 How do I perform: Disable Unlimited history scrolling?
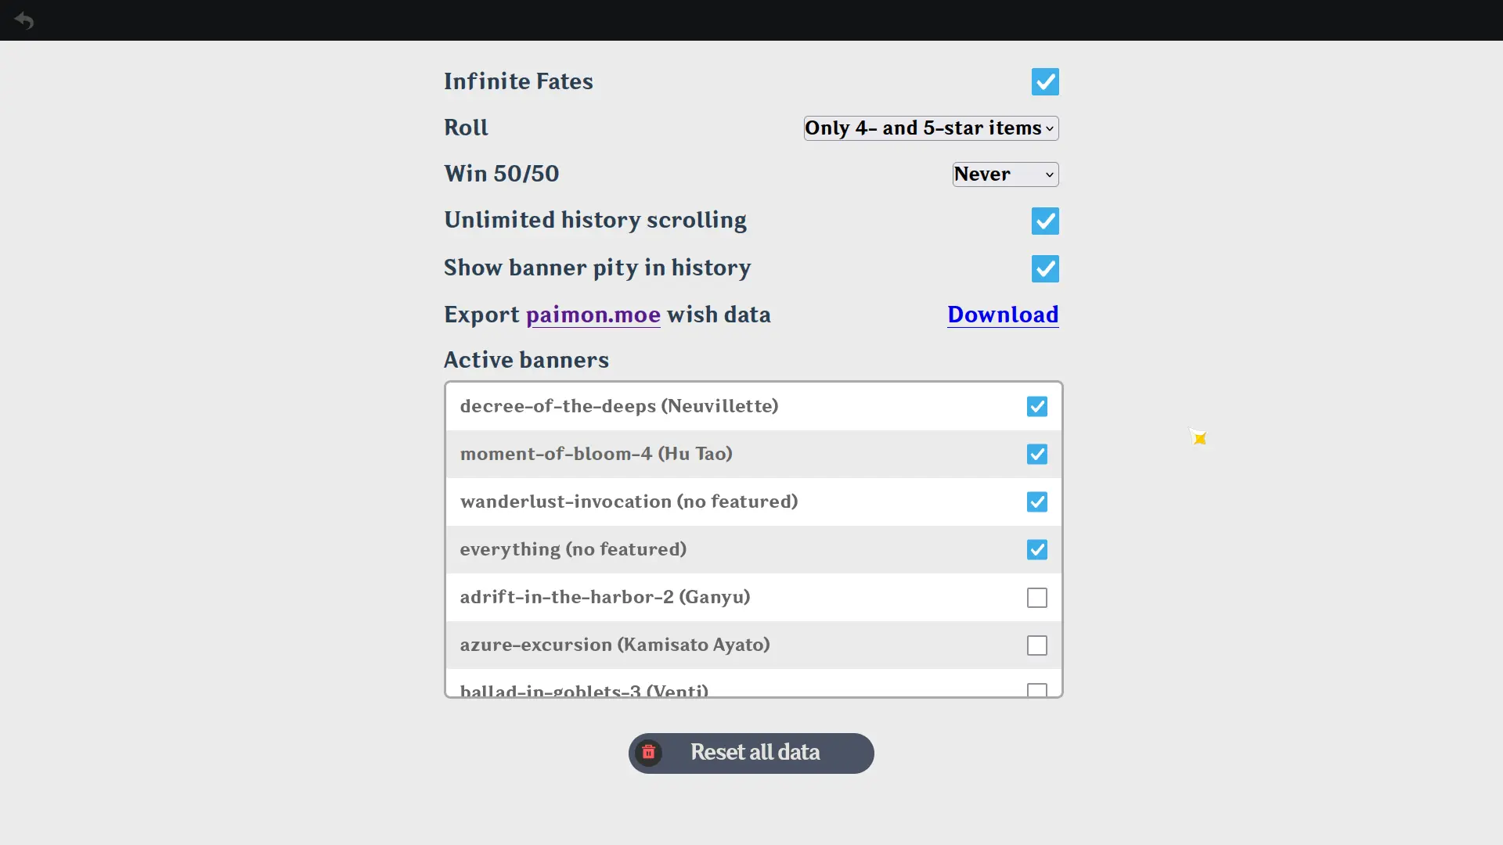click(1044, 221)
